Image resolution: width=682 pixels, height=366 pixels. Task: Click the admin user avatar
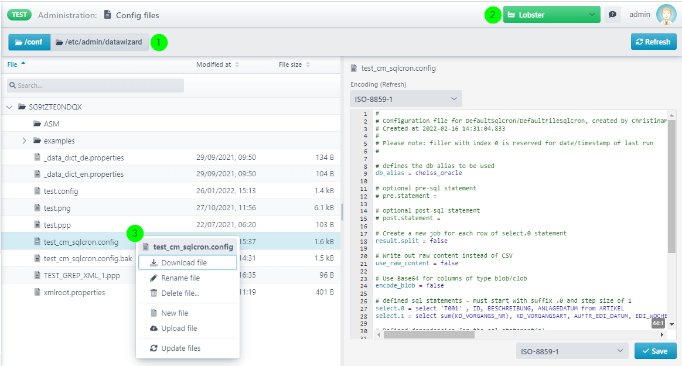[666, 14]
